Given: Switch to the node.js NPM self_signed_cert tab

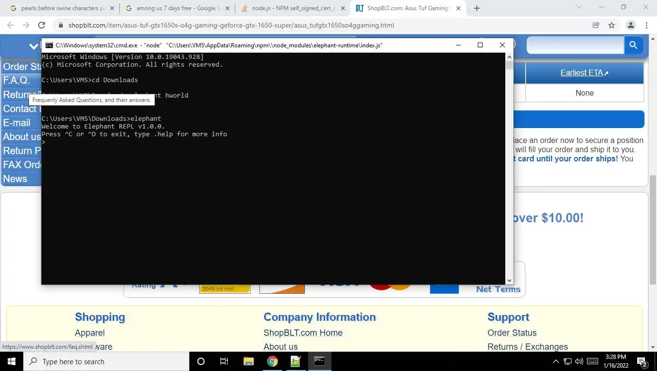Looking at the screenshot, I should (292, 8).
